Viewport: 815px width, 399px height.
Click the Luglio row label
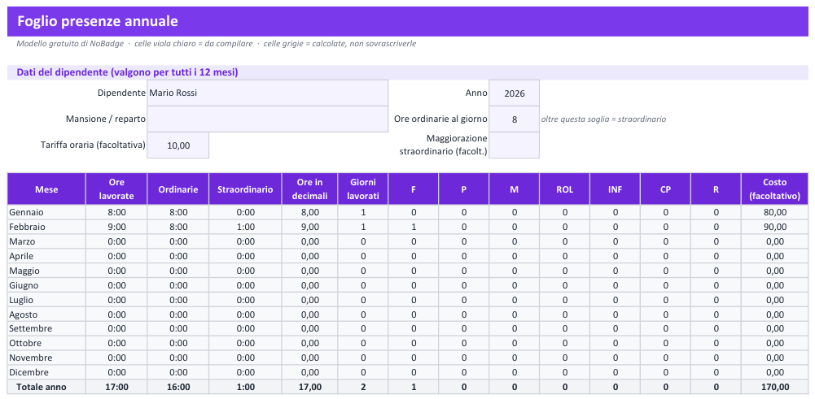coord(46,299)
